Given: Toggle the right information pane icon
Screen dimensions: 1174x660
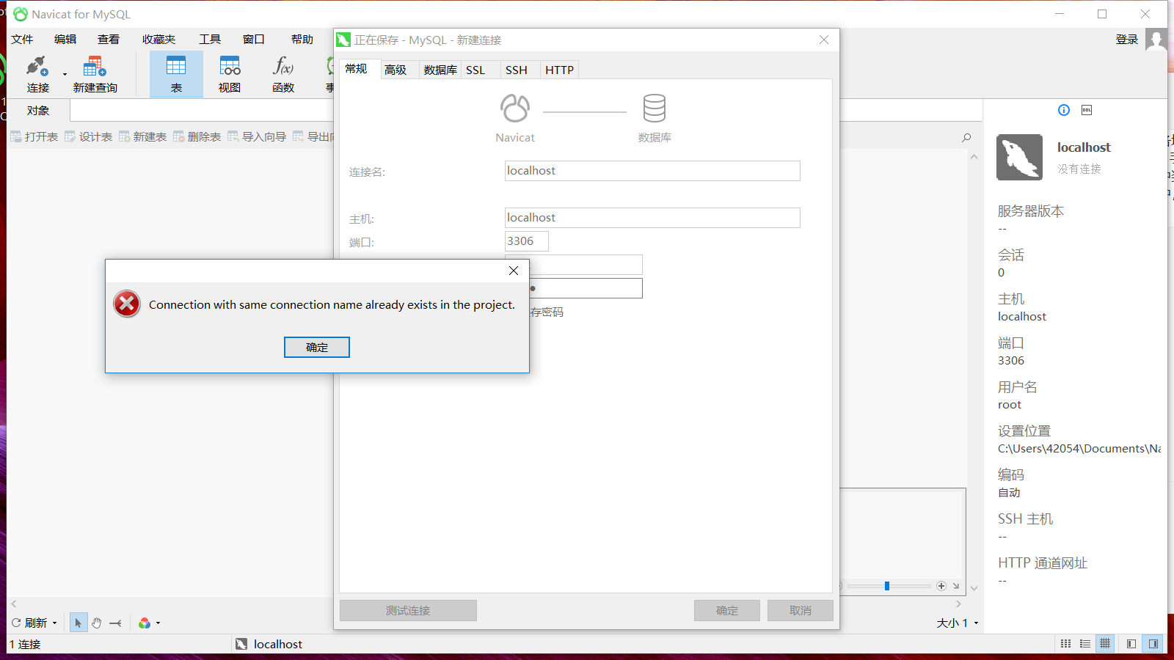Looking at the screenshot, I should click(1153, 644).
